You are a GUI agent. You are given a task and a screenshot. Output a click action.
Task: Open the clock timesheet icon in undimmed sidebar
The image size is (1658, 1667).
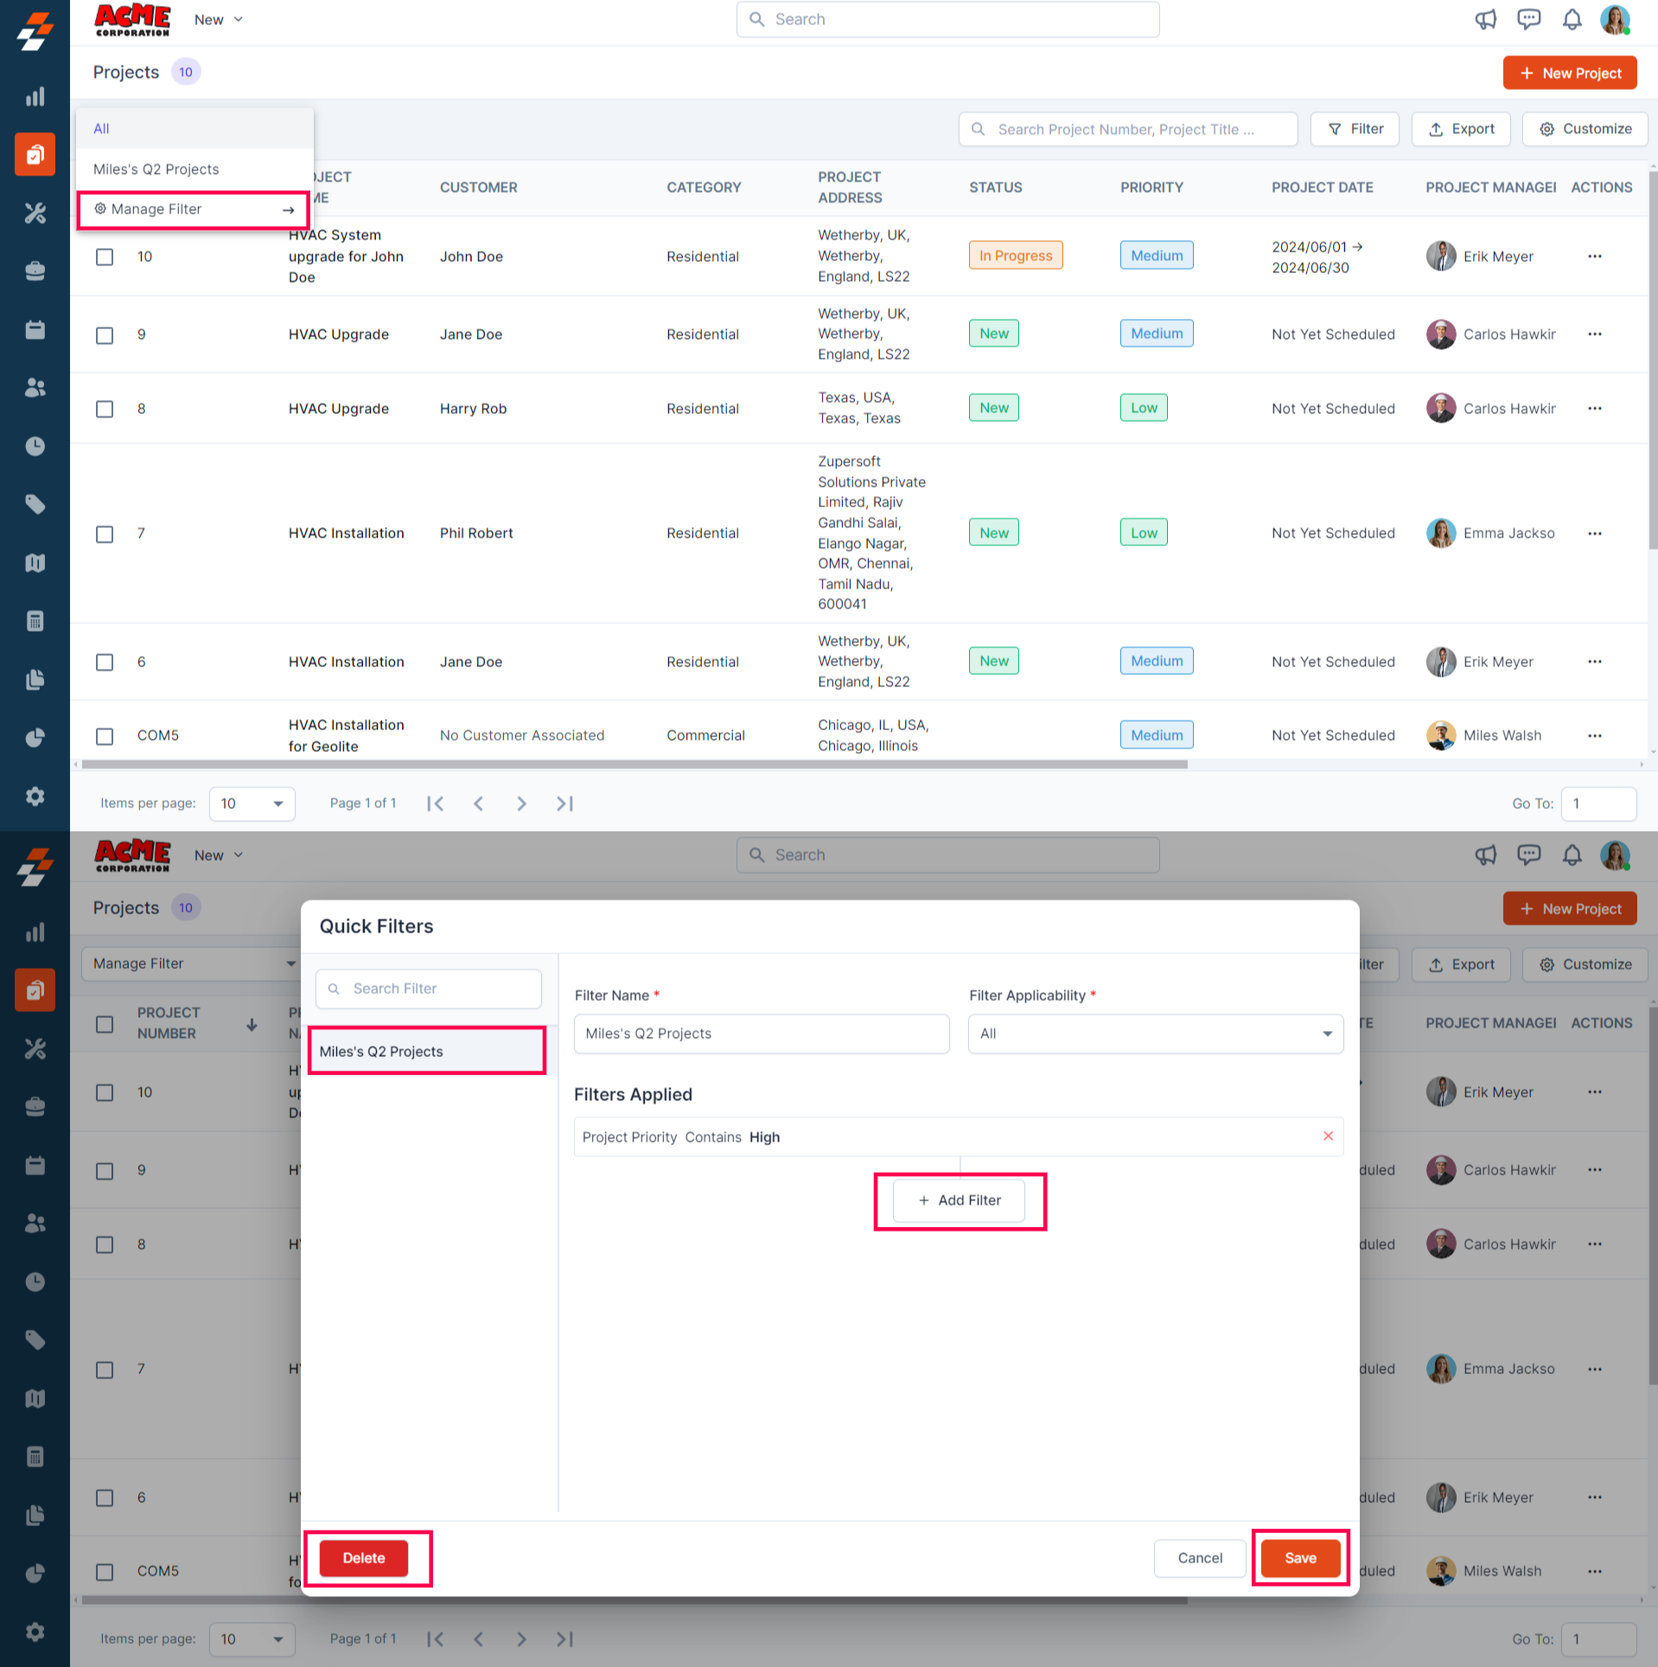tap(35, 446)
